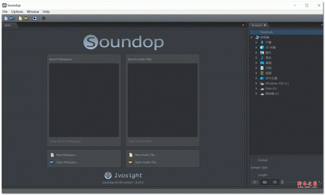325x195 pixels.
Task: Expand the 音乐 folder node
Action: (256, 57)
